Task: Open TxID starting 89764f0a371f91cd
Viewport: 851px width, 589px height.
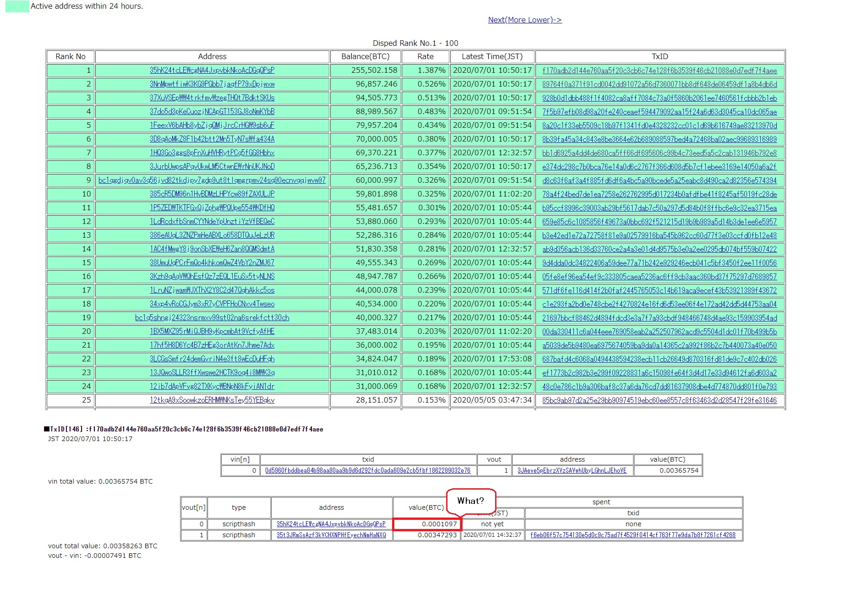Action: tap(660, 84)
